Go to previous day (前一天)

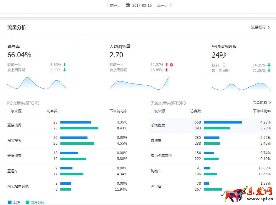pos(113,5)
